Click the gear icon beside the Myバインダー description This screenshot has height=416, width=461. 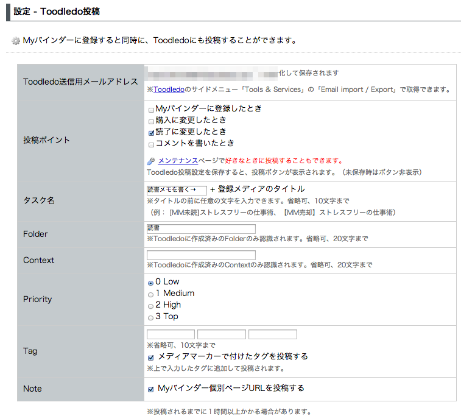(16, 41)
